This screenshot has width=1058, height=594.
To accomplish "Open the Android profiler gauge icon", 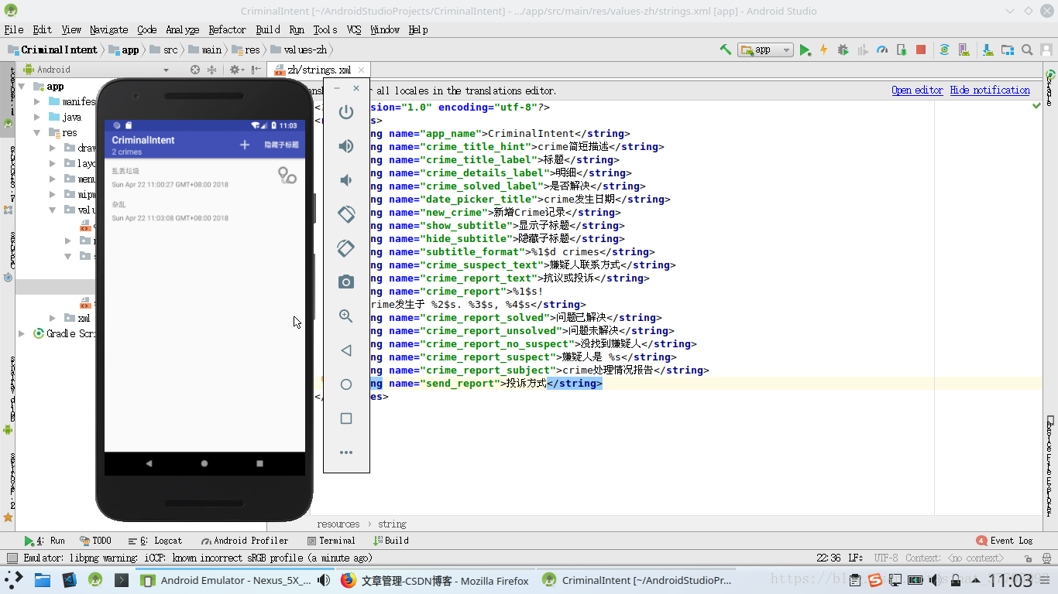I will (x=882, y=49).
